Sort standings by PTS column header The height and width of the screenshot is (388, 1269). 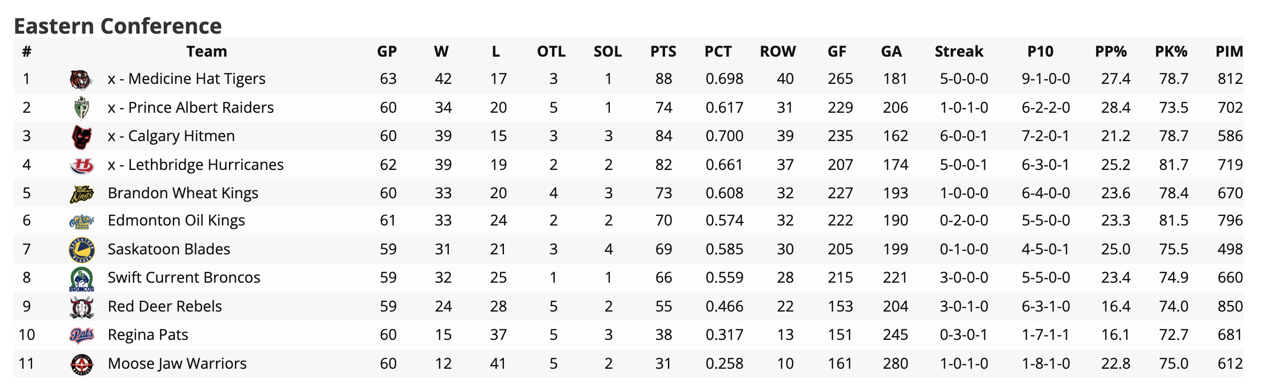click(x=663, y=52)
